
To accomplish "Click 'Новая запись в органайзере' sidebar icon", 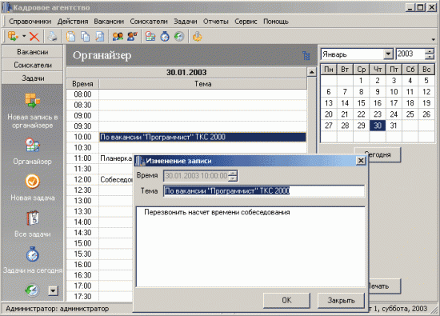I will [33, 101].
